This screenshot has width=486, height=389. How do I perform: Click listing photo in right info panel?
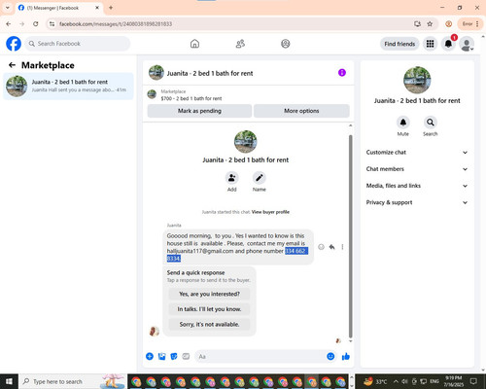coord(417,80)
